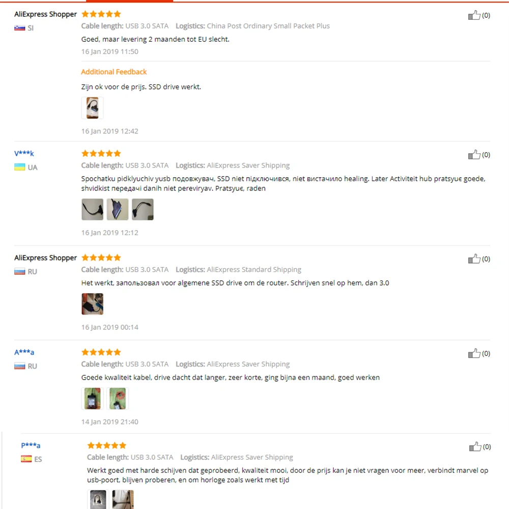Open V***k's user profile link
The height and width of the screenshot is (509, 509).
click(24, 153)
